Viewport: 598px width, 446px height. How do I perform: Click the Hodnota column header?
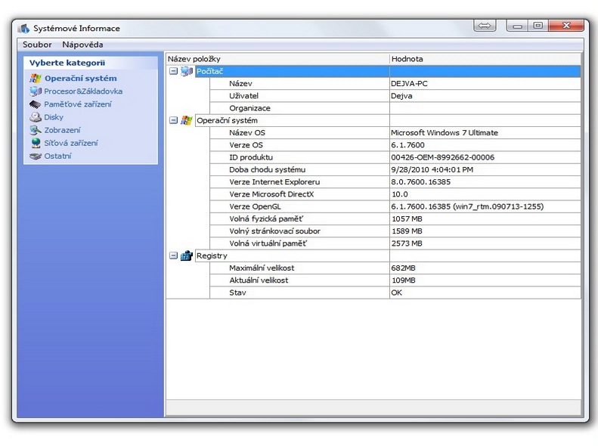click(485, 59)
